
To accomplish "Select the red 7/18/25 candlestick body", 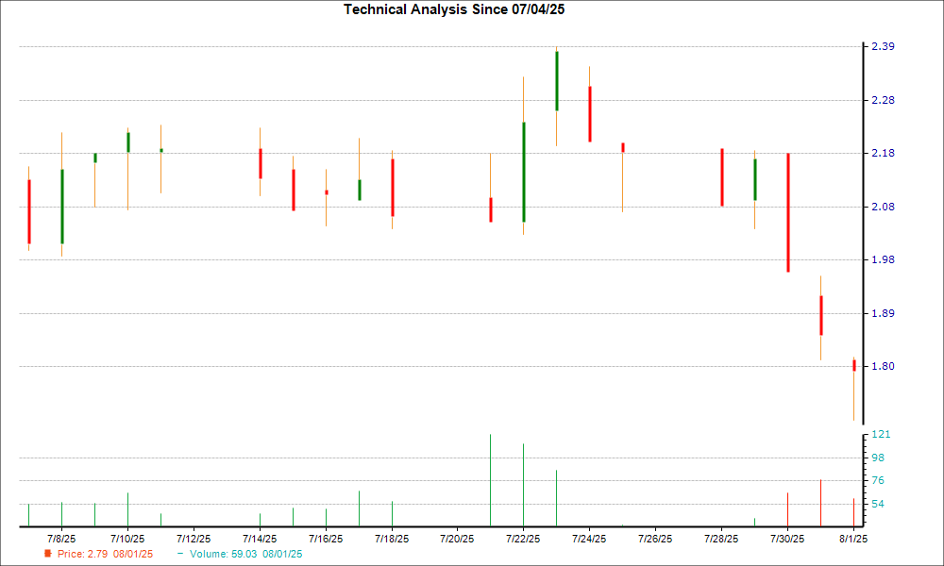I will pyautogui.click(x=393, y=188).
